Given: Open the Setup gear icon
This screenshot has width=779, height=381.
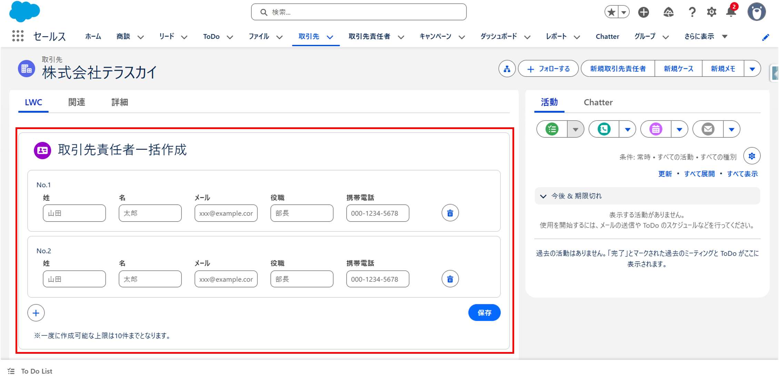Looking at the screenshot, I should 711,12.
